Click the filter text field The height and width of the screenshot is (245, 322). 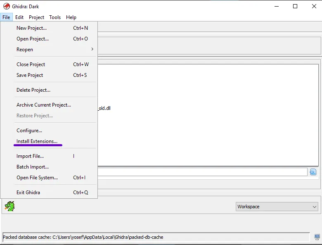202,172
